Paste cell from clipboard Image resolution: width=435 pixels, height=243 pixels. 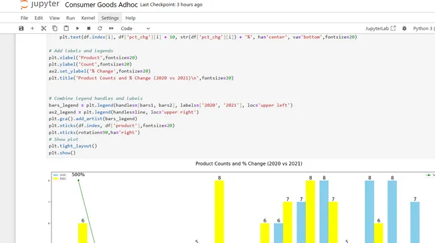tap(66, 28)
